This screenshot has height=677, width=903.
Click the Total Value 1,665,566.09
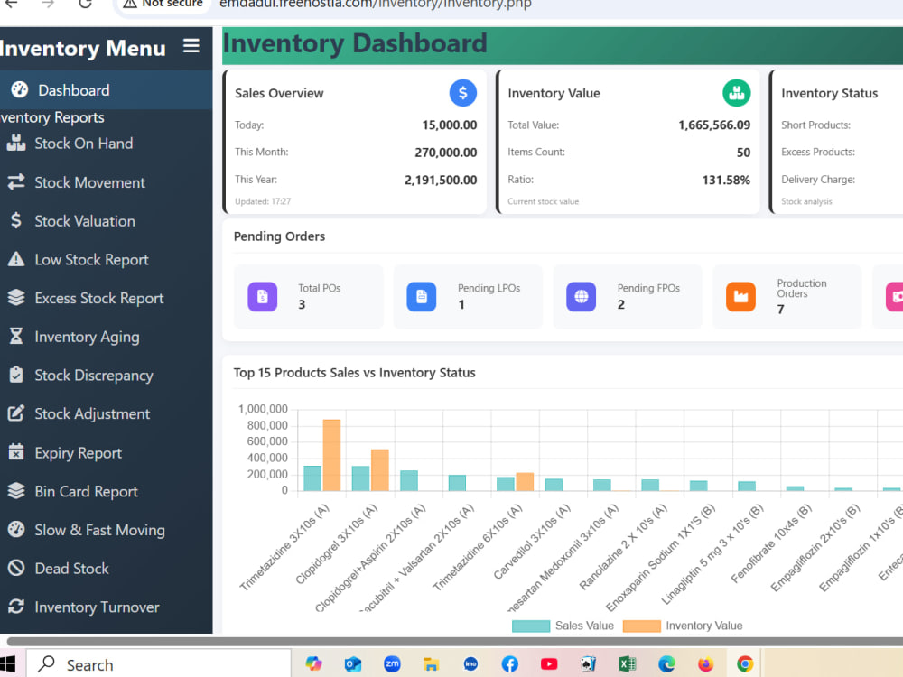pyautogui.click(x=714, y=125)
